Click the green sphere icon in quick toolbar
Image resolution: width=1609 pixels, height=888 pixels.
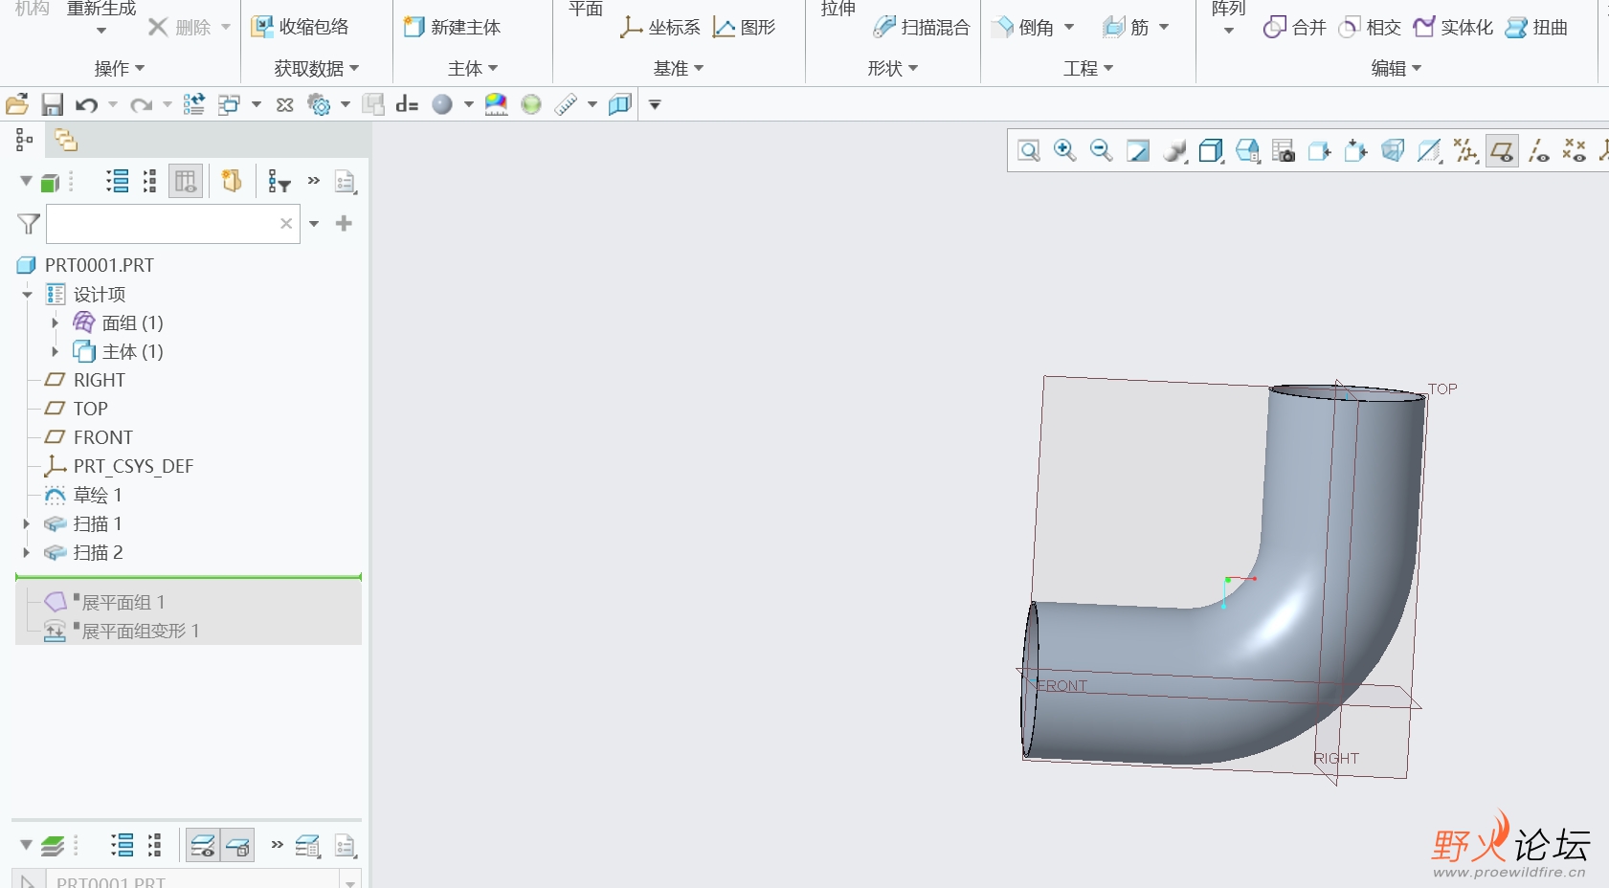tap(531, 104)
